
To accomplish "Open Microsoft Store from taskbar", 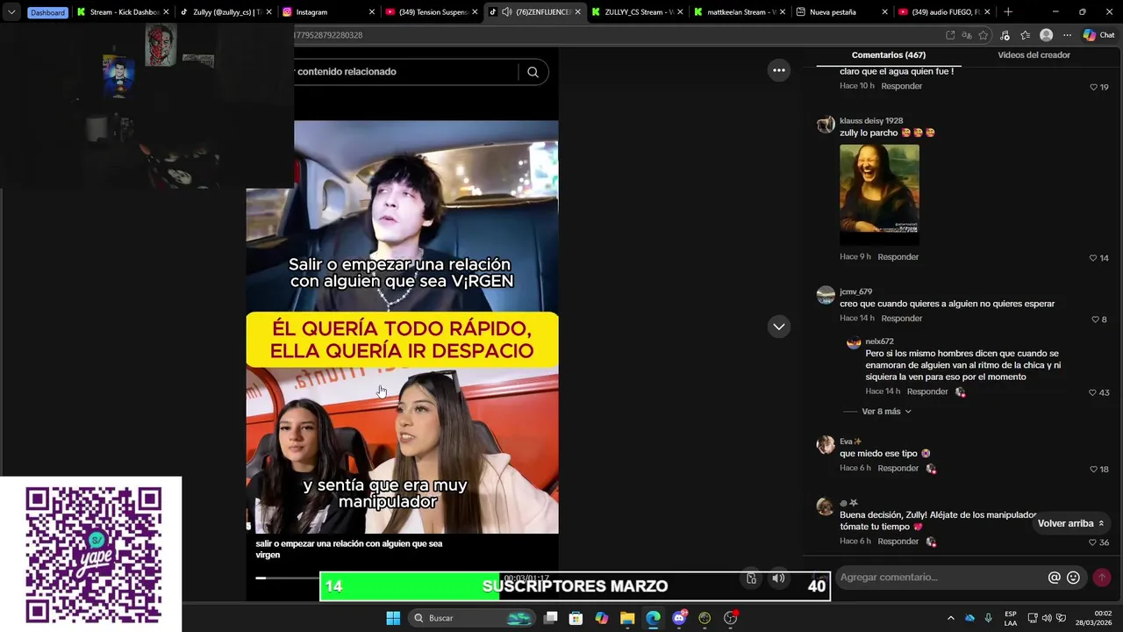I will coord(576,618).
